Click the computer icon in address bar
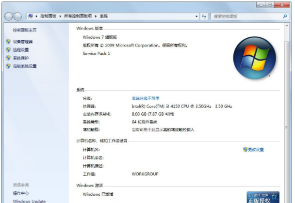 30,16
